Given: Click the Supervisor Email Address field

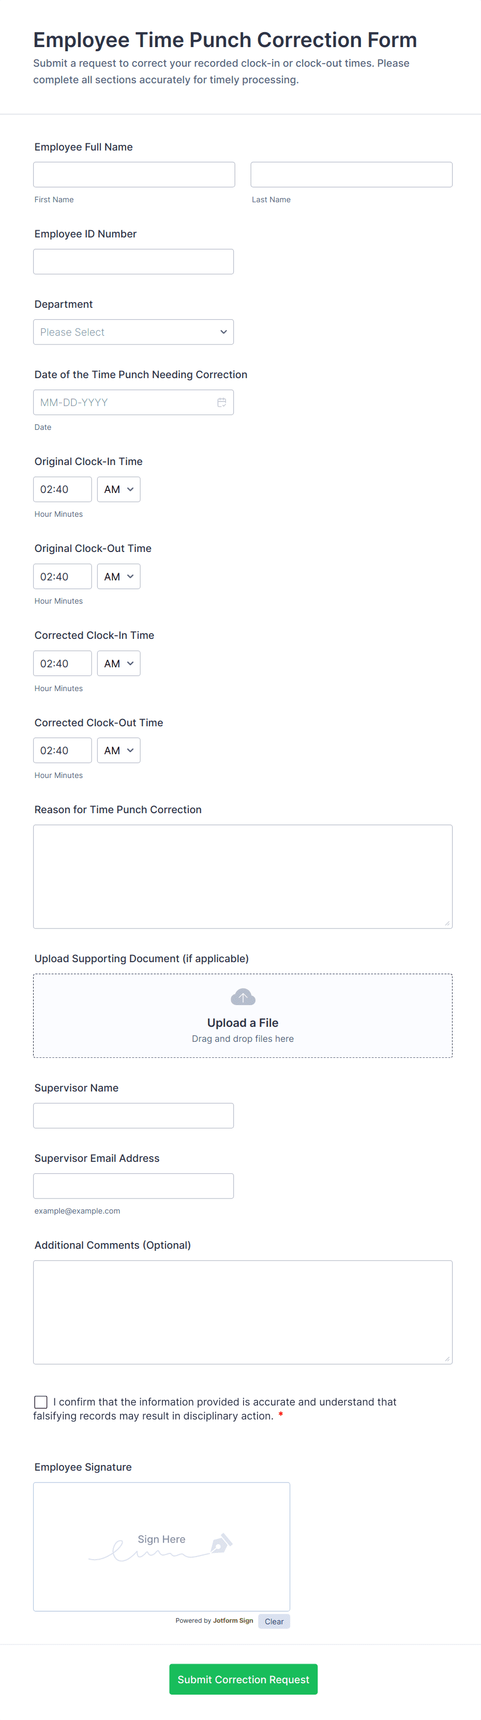Looking at the screenshot, I should click(133, 1186).
